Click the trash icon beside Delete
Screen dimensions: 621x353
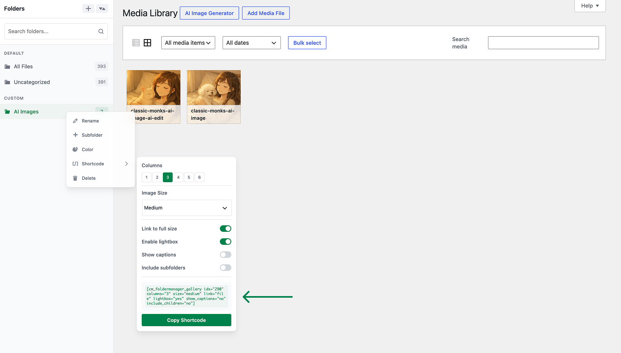coord(75,178)
